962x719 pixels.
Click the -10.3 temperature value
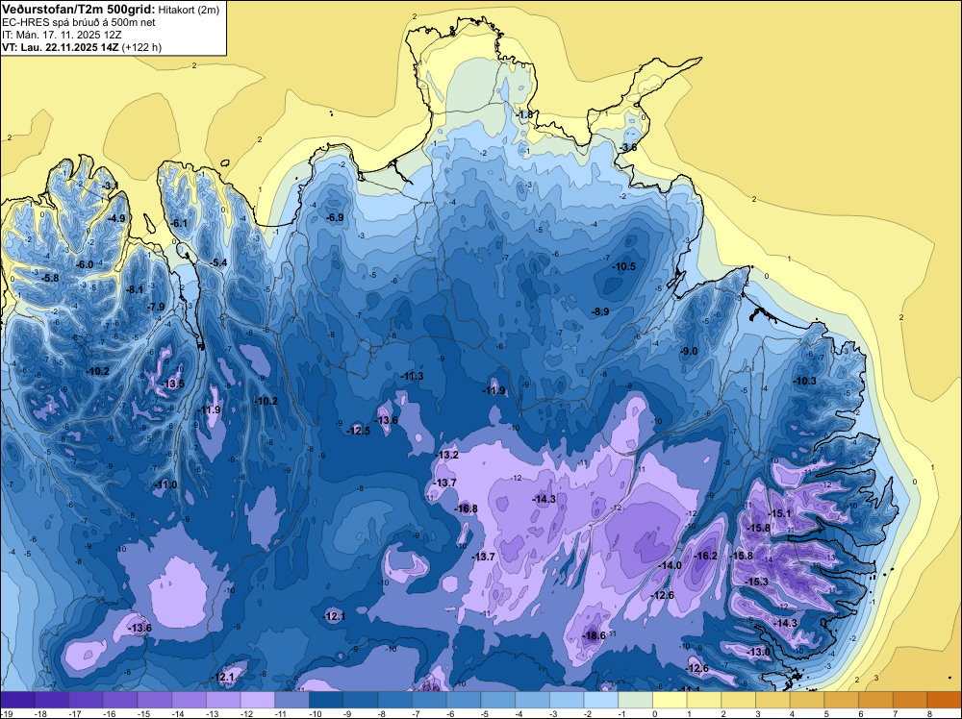pyautogui.click(x=805, y=382)
